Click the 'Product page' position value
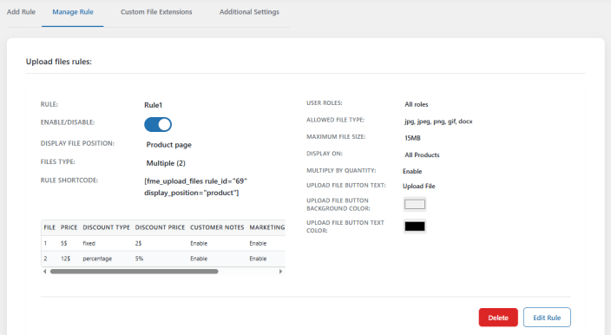Screen dimensions: 611x335 click(x=168, y=145)
